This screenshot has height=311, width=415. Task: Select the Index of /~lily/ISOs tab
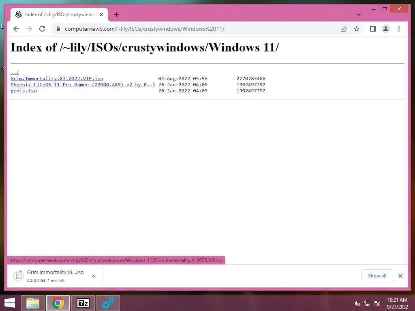pyautogui.click(x=59, y=15)
